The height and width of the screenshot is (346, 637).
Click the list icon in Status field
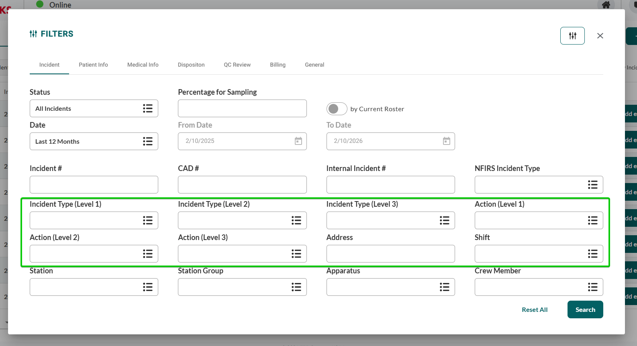[x=147, y=108]
